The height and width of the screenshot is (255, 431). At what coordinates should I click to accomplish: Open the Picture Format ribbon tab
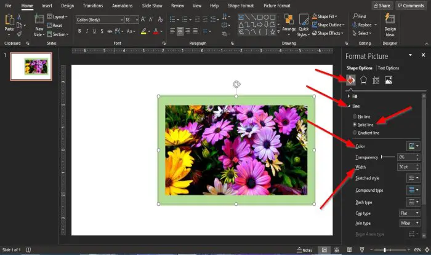pos(277,6)
